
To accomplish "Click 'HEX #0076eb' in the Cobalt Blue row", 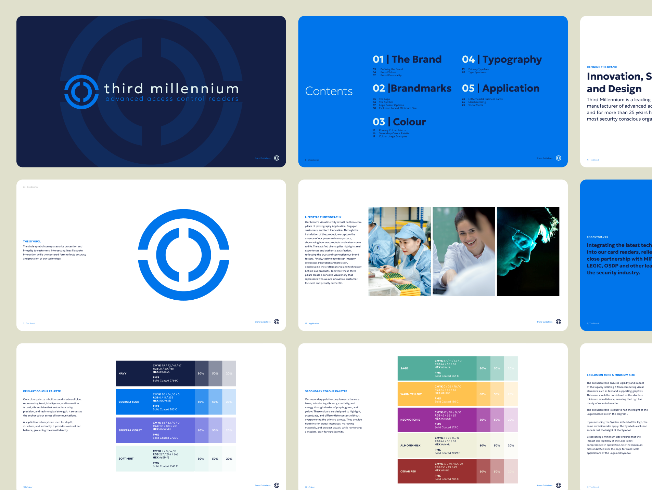I will [162, 401].
